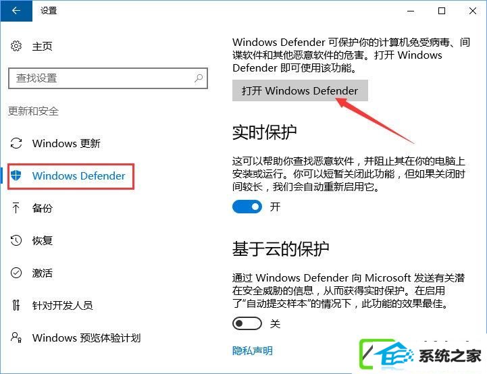Click the 查找设置 search field

tap(108, 78)
